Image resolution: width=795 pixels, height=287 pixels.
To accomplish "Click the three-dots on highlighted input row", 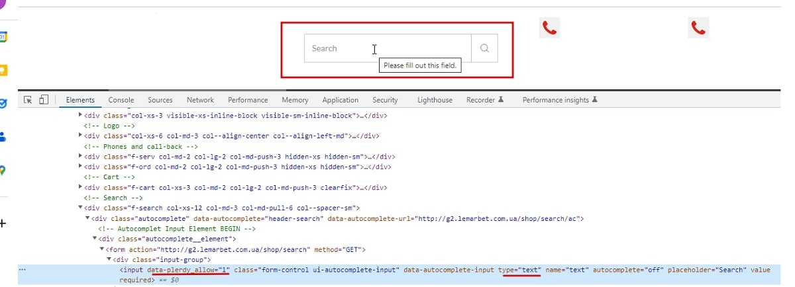I will (x=23, y=270).
